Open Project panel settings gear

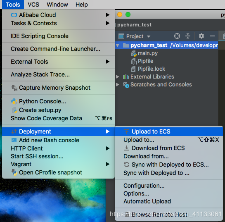(201, 36)
